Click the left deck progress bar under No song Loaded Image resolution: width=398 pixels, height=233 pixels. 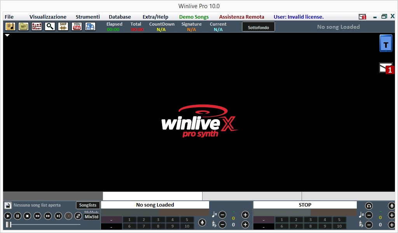click(x=155, y=212)
